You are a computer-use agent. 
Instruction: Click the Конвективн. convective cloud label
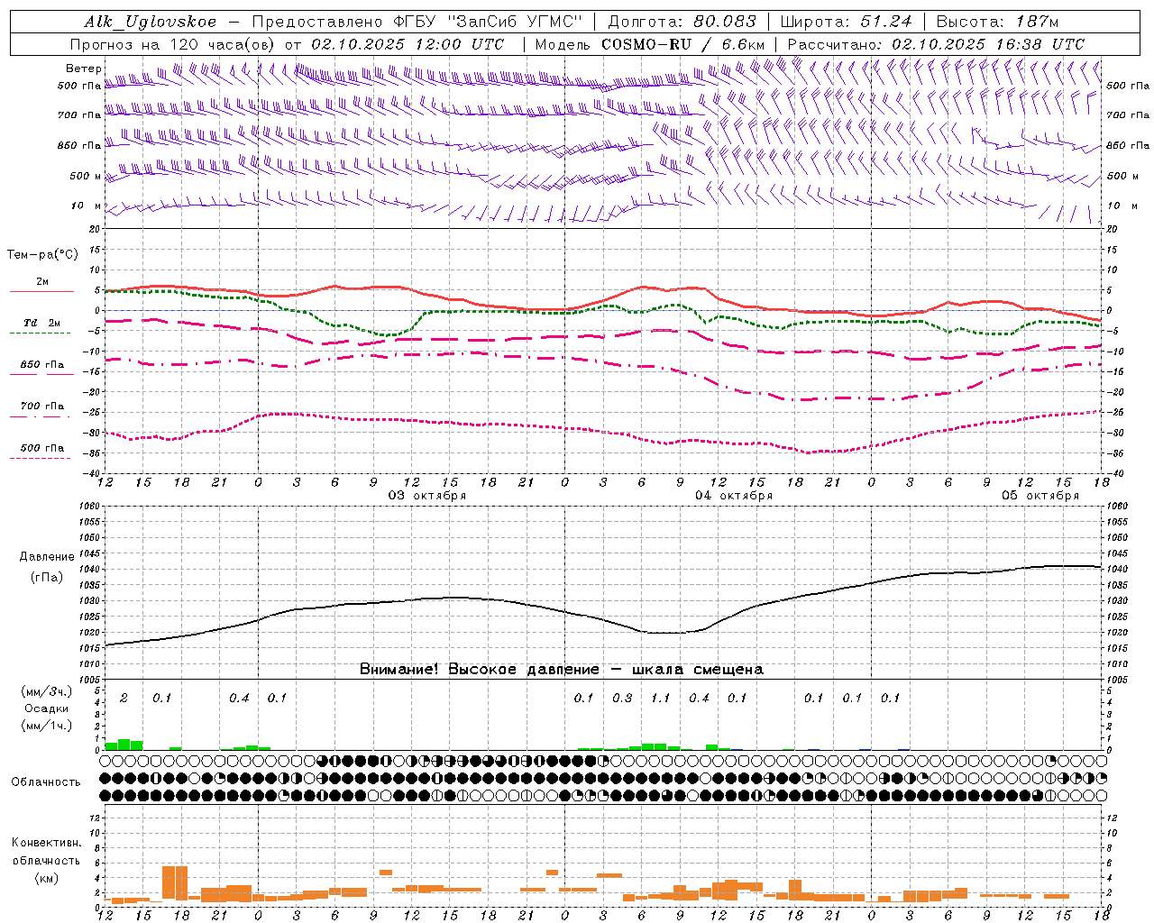click(x=46, y=843)
